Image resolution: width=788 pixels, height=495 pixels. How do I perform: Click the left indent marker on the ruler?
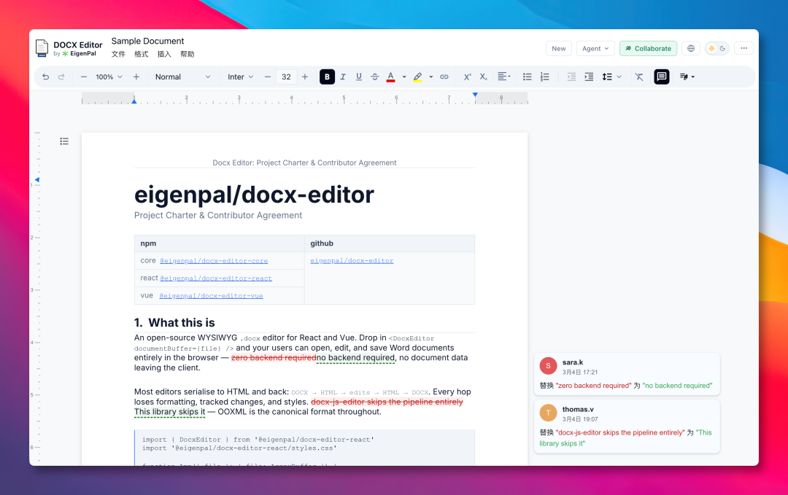point(134,101)
